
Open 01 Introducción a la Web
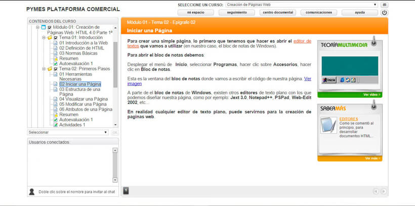pos(84,43)
